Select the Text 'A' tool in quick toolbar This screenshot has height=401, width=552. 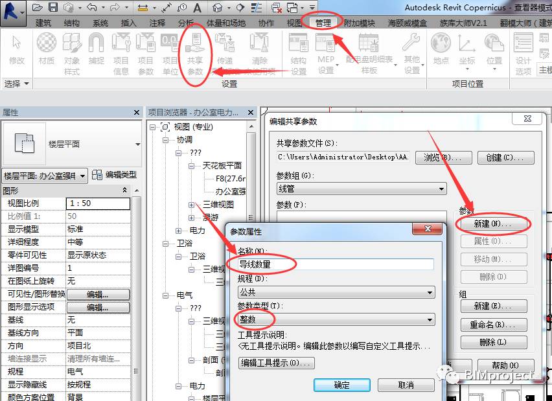pos(198,7)
